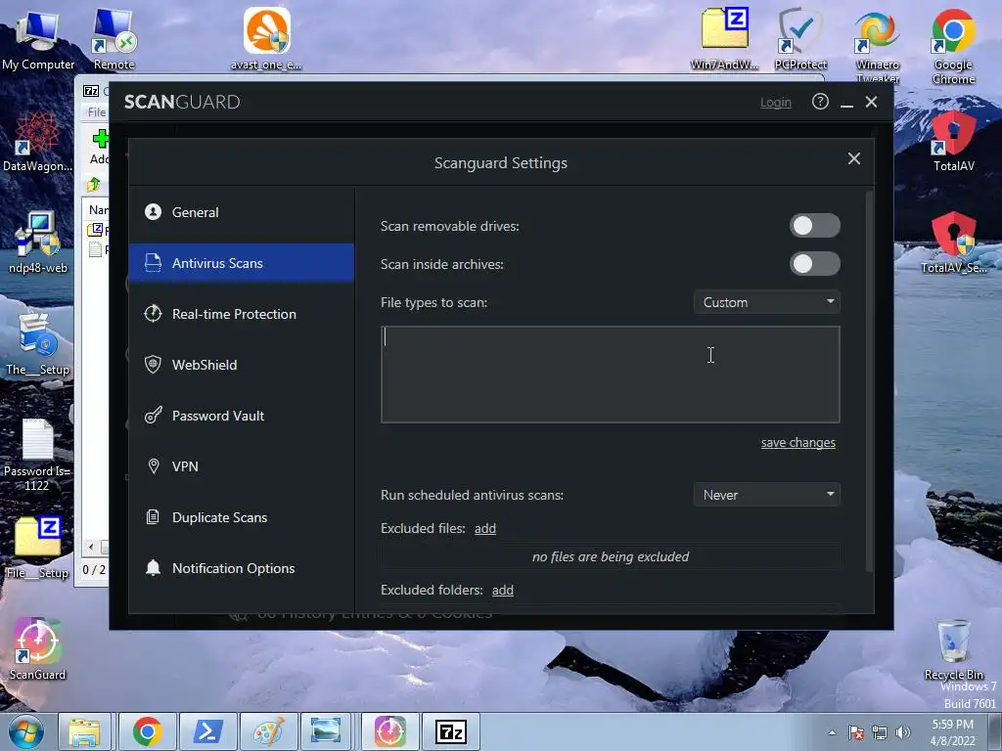Open Real-time Protection settings
The width and height of the screenshot is (1002, 751).
[241, 314]
